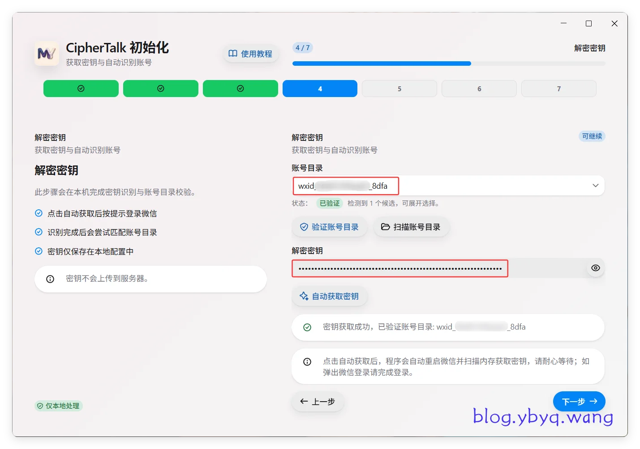Select completed step three in stepper
The height and width of the screenshot is (449, 640).
click(x=241, y=89)
